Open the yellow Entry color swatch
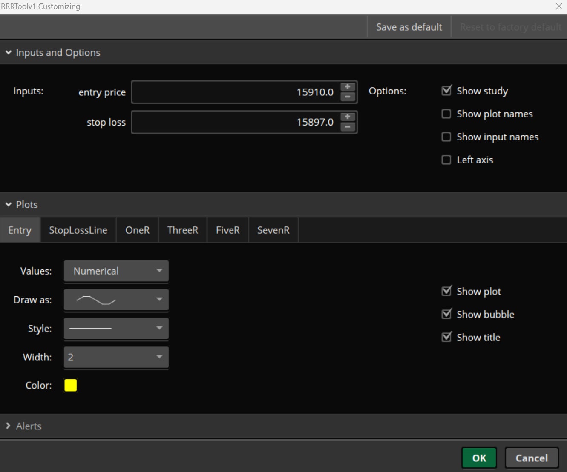This screenshot has width=567, height=472. tap(70, 385)
